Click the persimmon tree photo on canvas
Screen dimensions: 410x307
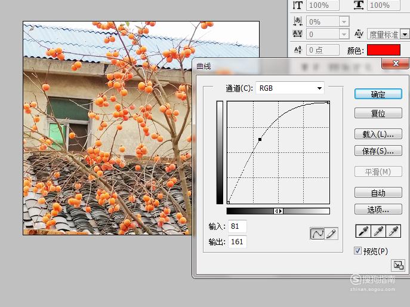tap(107, 128)
